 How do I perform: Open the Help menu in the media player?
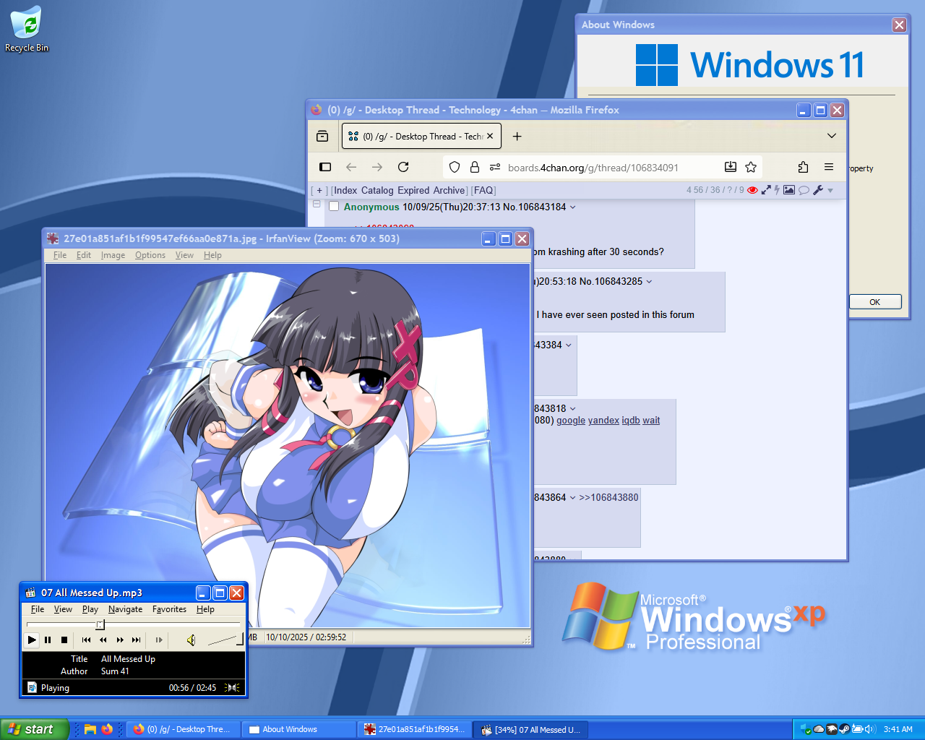tap(205, 609)
